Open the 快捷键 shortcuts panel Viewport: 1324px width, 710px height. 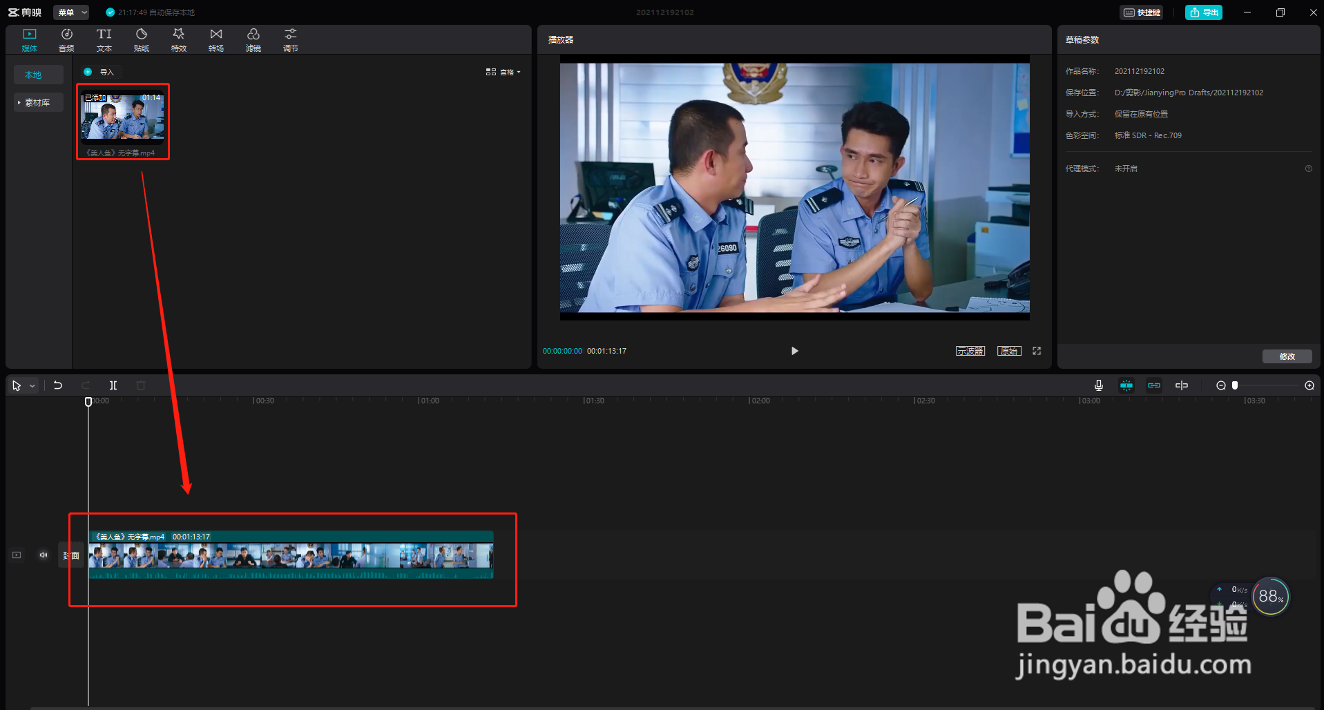[1142, 12]
